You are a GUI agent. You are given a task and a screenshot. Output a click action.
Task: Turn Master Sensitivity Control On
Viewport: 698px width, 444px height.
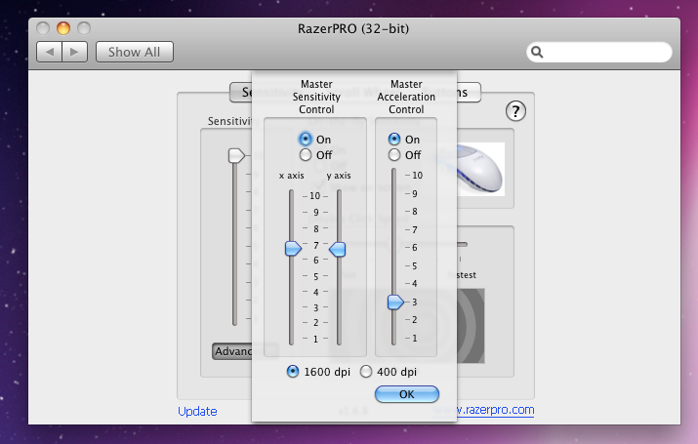(x=306, y=140)
